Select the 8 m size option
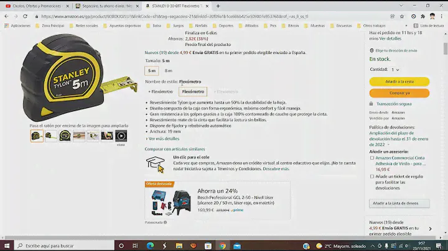The image size is (448, 251). pos(168,71)
